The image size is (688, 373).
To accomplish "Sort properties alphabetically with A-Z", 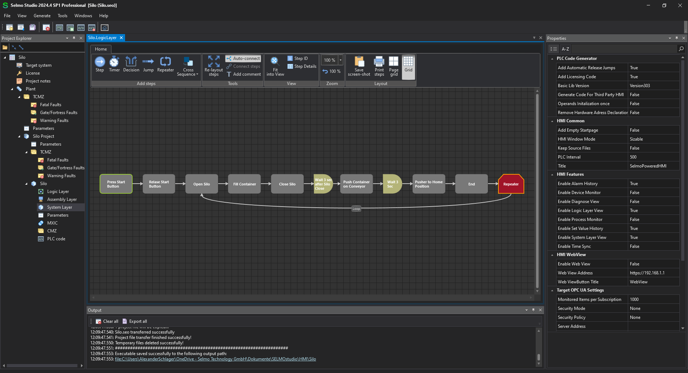I will point(565,49).
